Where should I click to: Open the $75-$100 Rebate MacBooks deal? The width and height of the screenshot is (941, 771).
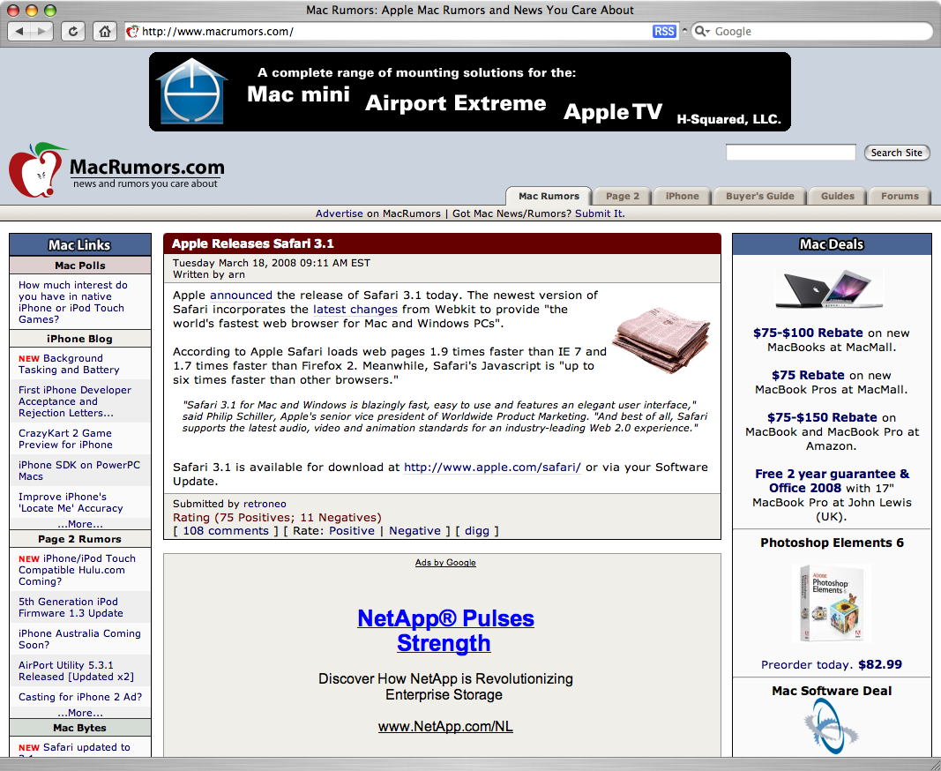click(808, 333)
